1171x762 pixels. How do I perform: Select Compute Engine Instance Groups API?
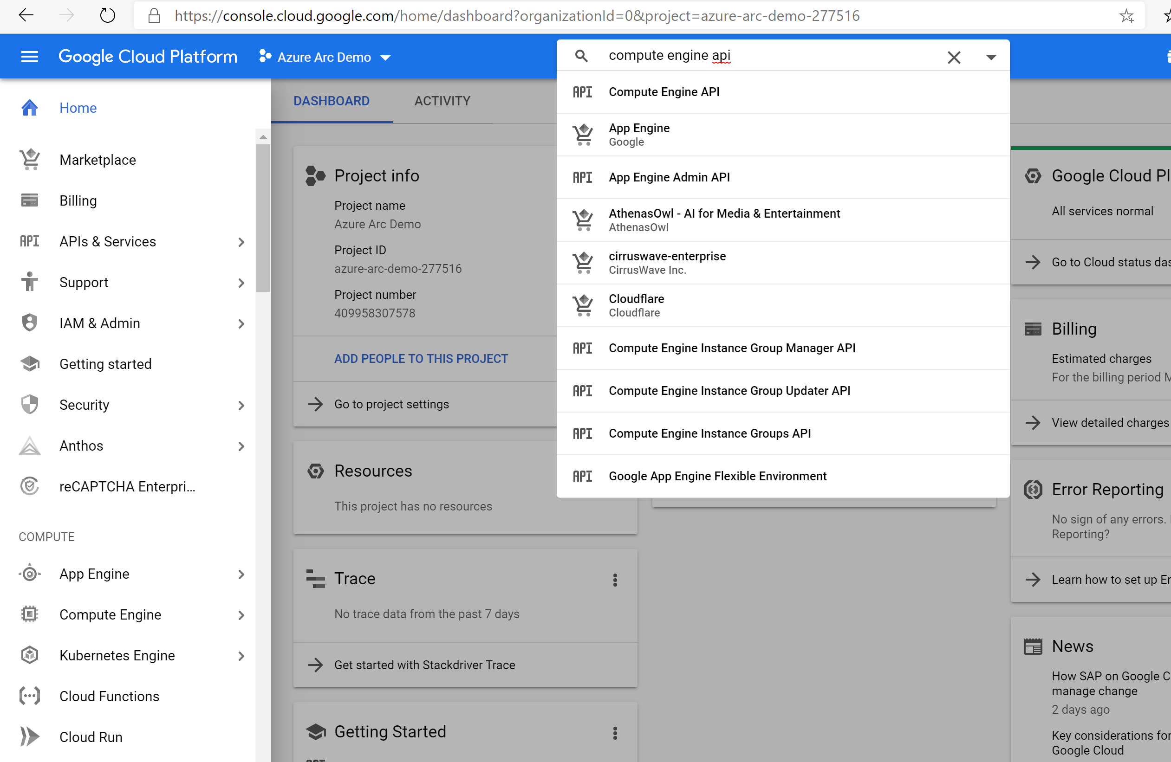pos(783,433)
